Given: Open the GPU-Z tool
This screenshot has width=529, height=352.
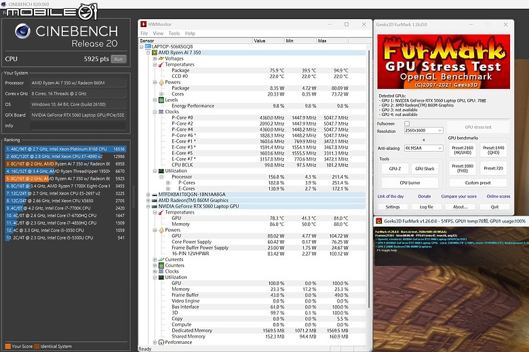Looking at the screenshot, I should point(395,169).
